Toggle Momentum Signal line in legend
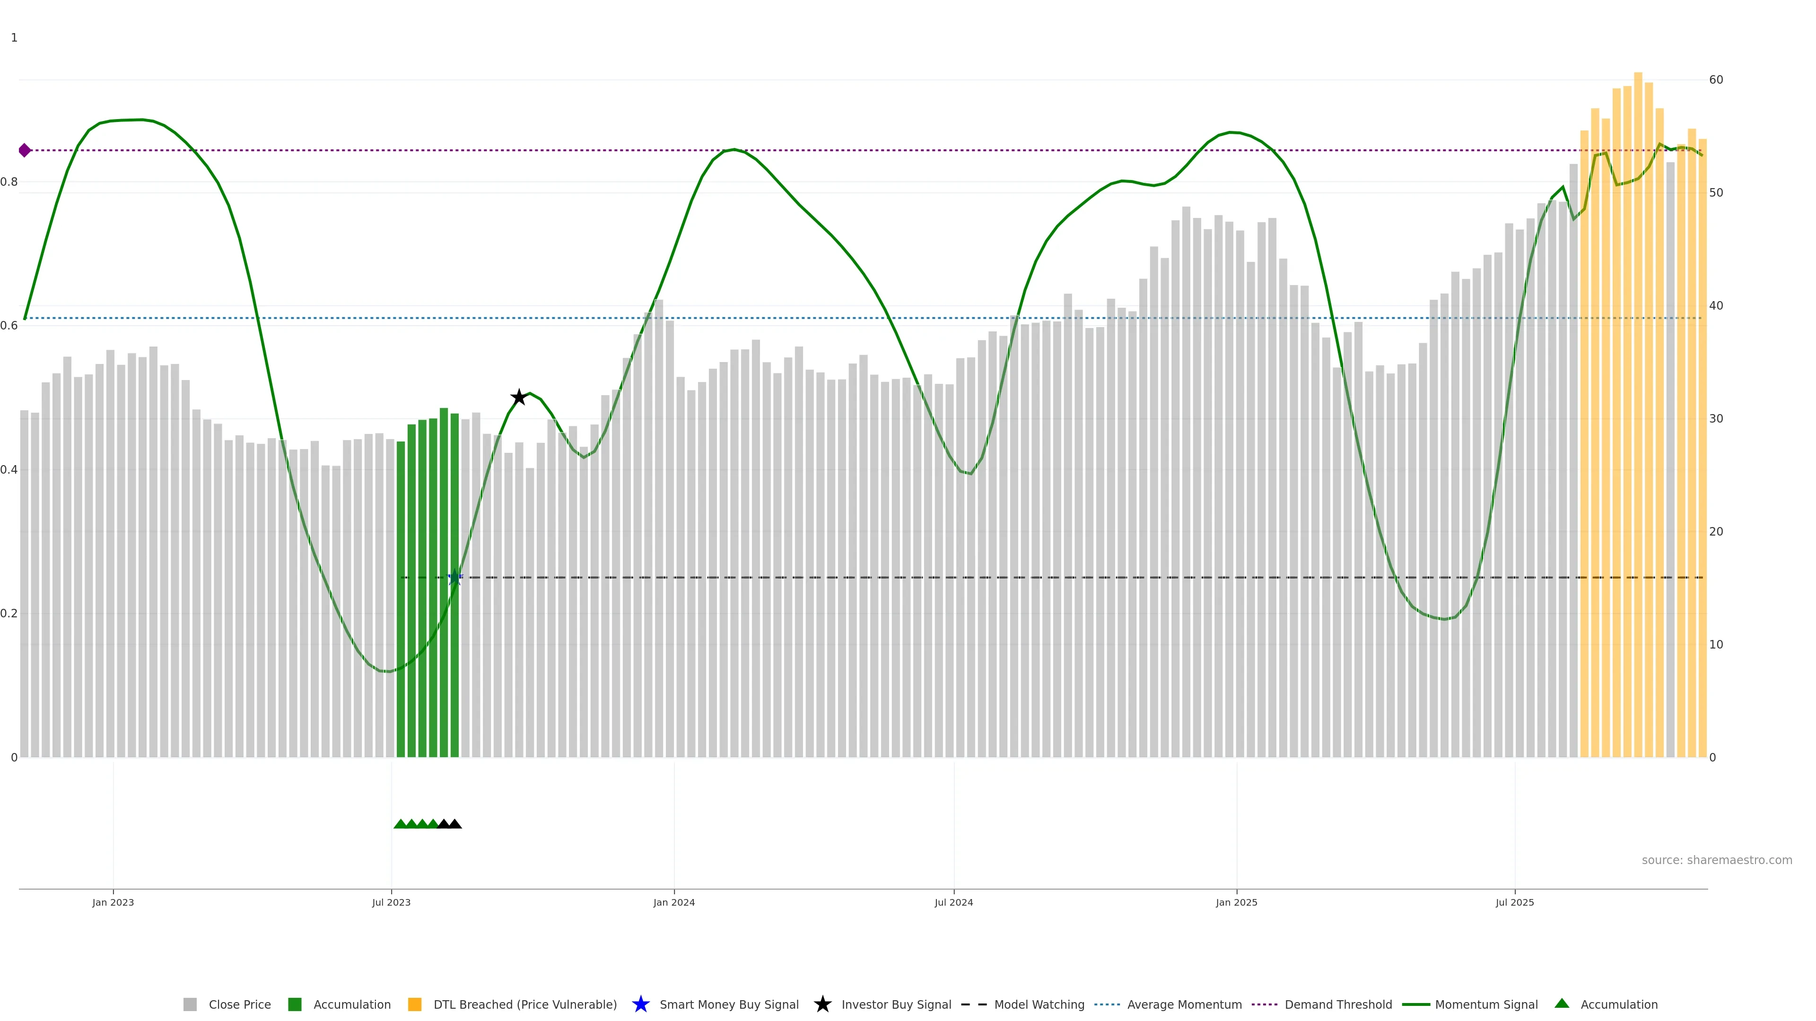This screenshot has height=1021, width=1816. (x=1486, y=1004)
